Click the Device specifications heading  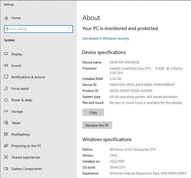pyautogui.click(x=104, y=52)
